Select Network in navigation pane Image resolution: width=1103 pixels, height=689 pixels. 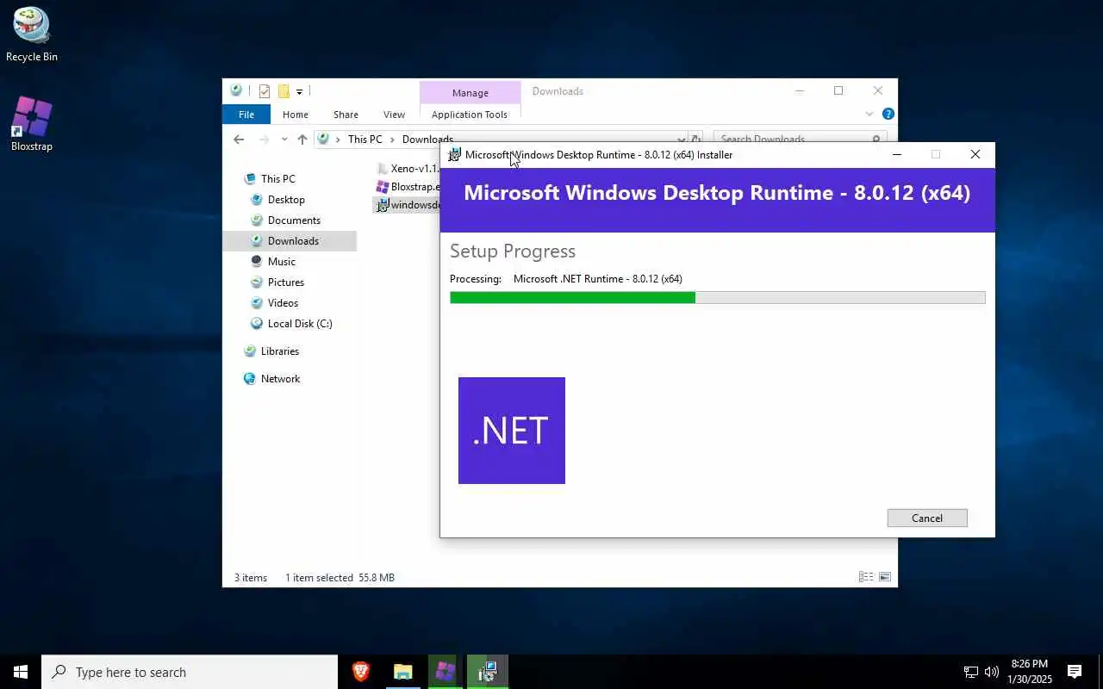pos(281,379)
